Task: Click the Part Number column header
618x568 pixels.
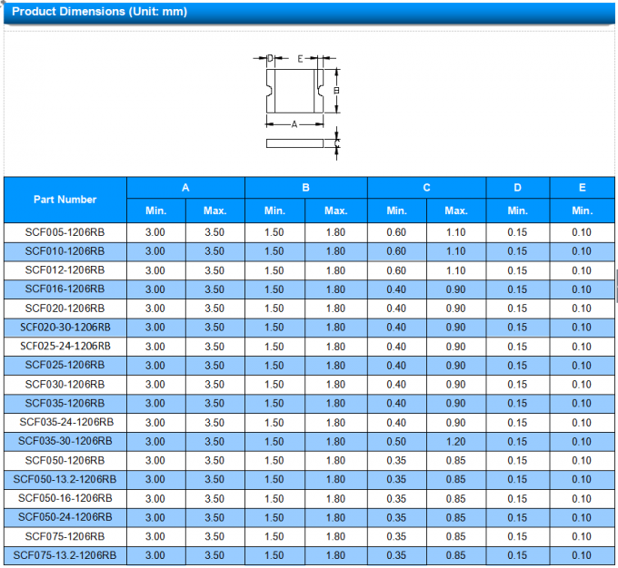Action: [x=65, y=200]
